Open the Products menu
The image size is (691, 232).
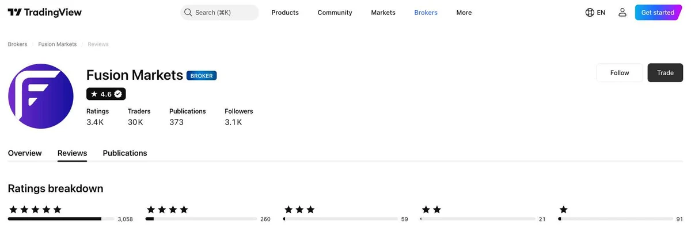pos(285,13)
